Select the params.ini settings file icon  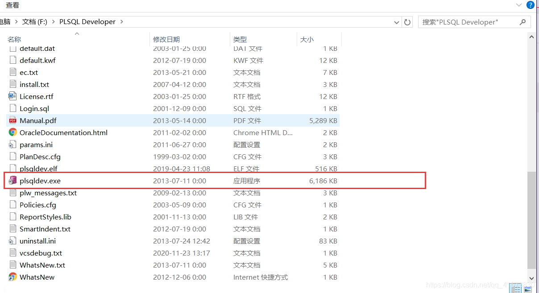(x=12, y=144)
